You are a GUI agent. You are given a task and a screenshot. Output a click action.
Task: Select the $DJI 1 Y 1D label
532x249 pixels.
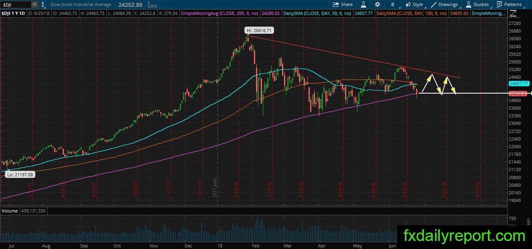(13, 13)
